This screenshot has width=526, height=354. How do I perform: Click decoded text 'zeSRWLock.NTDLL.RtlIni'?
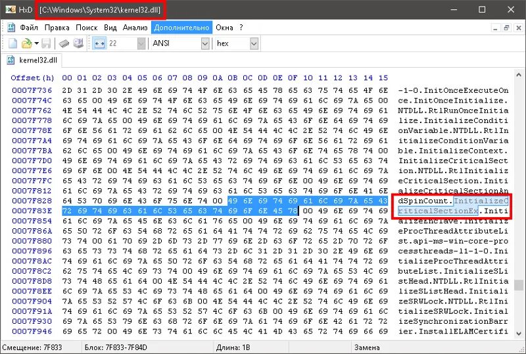tap(453, 301)
